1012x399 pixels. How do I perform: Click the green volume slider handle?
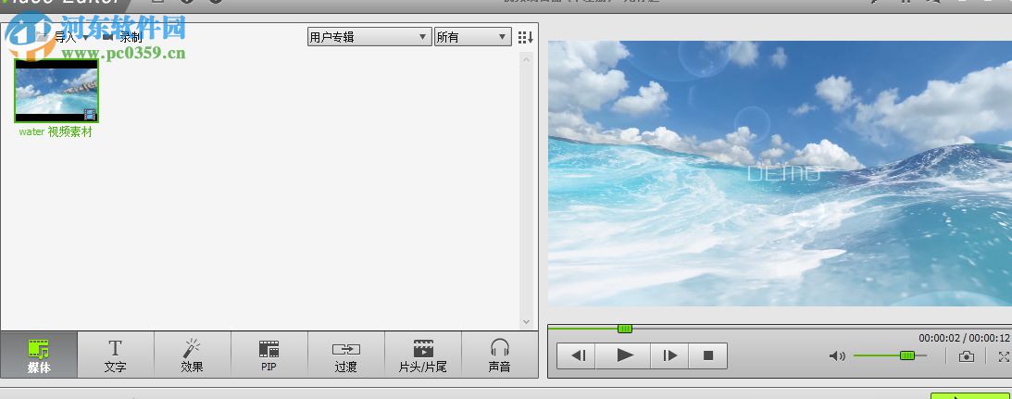pos(906,355)
